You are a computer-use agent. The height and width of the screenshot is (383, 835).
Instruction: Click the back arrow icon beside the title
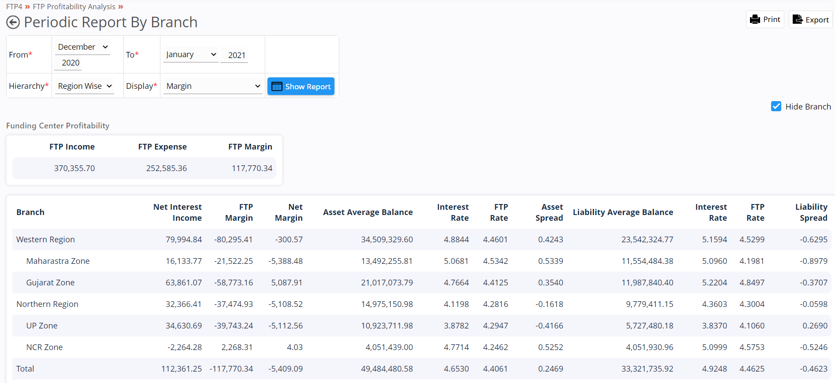point(13,22)
